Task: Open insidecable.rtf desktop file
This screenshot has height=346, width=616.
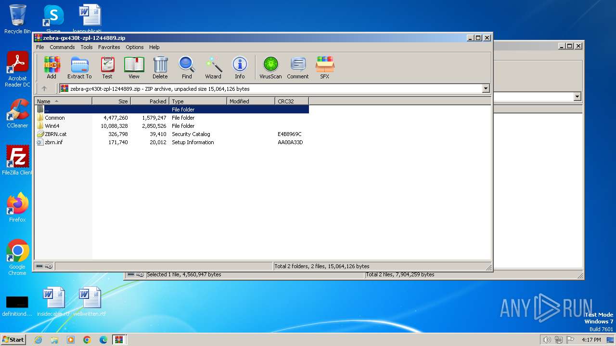Action: [53, 302]
